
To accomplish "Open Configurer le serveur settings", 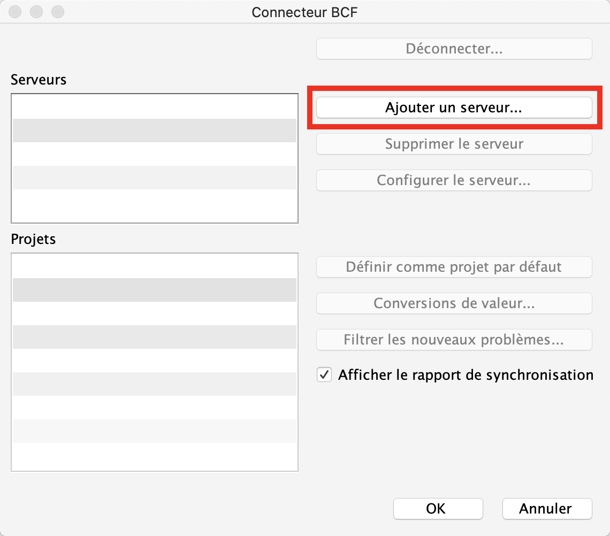I will (x=454, y=180).
